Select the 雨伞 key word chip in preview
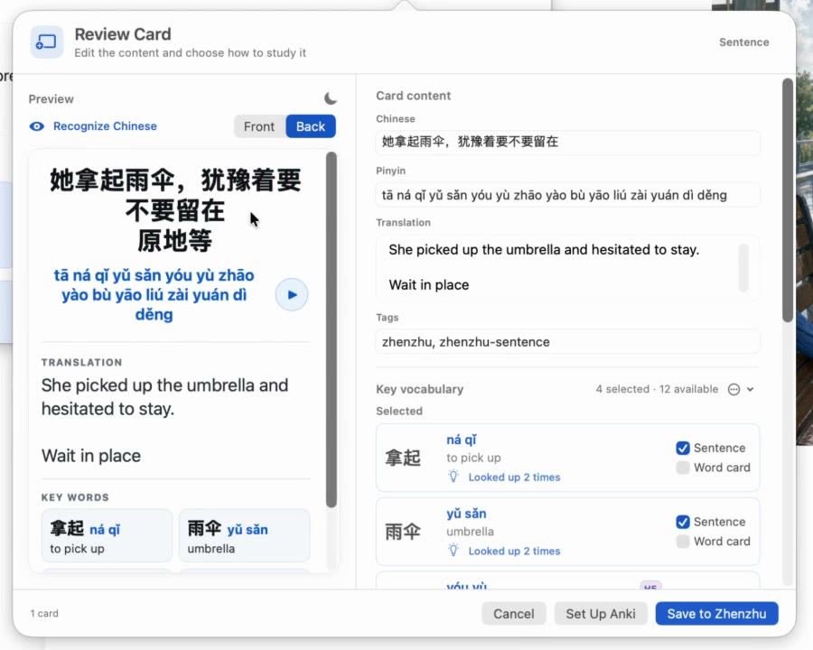The image size is (813, 650). point(244,535)
